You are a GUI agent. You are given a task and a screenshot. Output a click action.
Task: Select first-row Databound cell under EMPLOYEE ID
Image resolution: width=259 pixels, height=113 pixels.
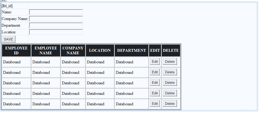16,62
